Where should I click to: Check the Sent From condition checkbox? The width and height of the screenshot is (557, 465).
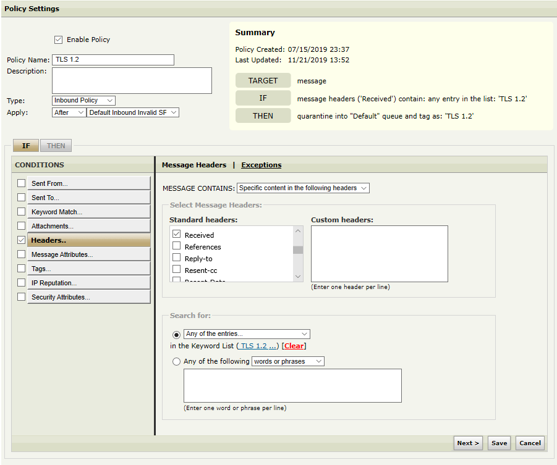pos(22,183)
